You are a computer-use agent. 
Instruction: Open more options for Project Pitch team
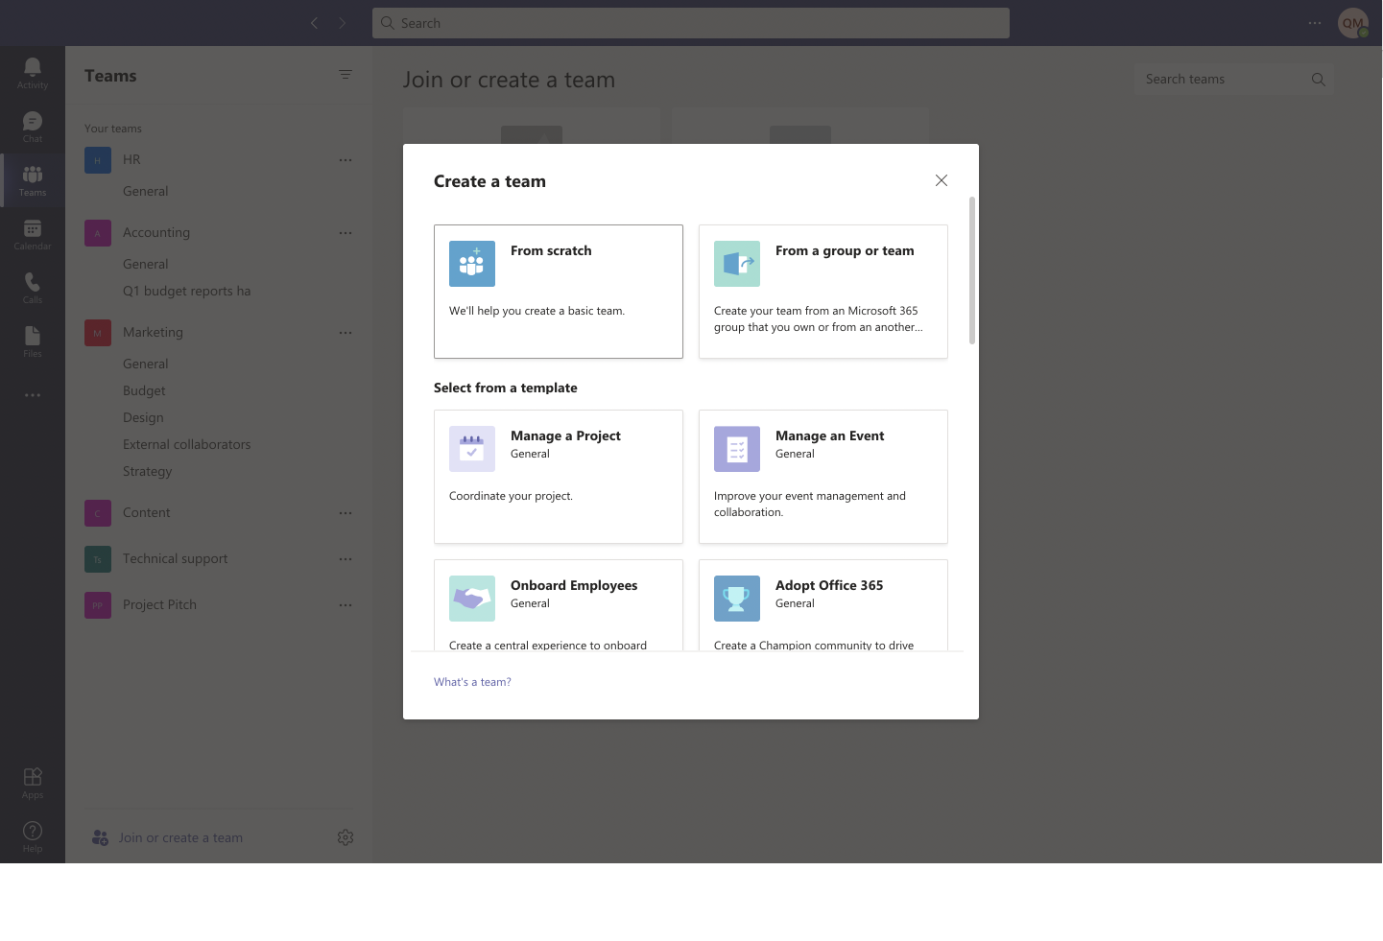[x=346, y=605]
